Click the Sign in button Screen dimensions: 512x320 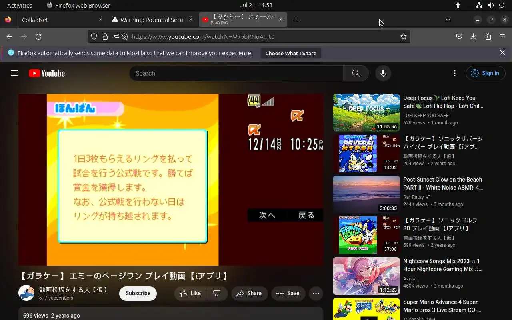pos(486,73)
